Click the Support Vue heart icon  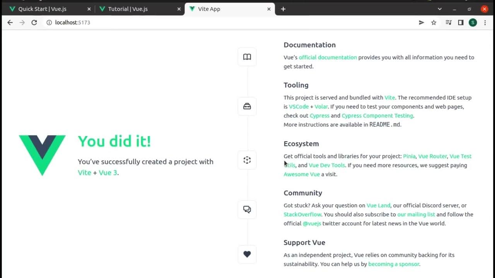247,254
